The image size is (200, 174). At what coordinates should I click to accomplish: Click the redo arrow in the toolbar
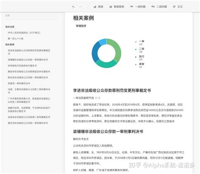point(81,7)
